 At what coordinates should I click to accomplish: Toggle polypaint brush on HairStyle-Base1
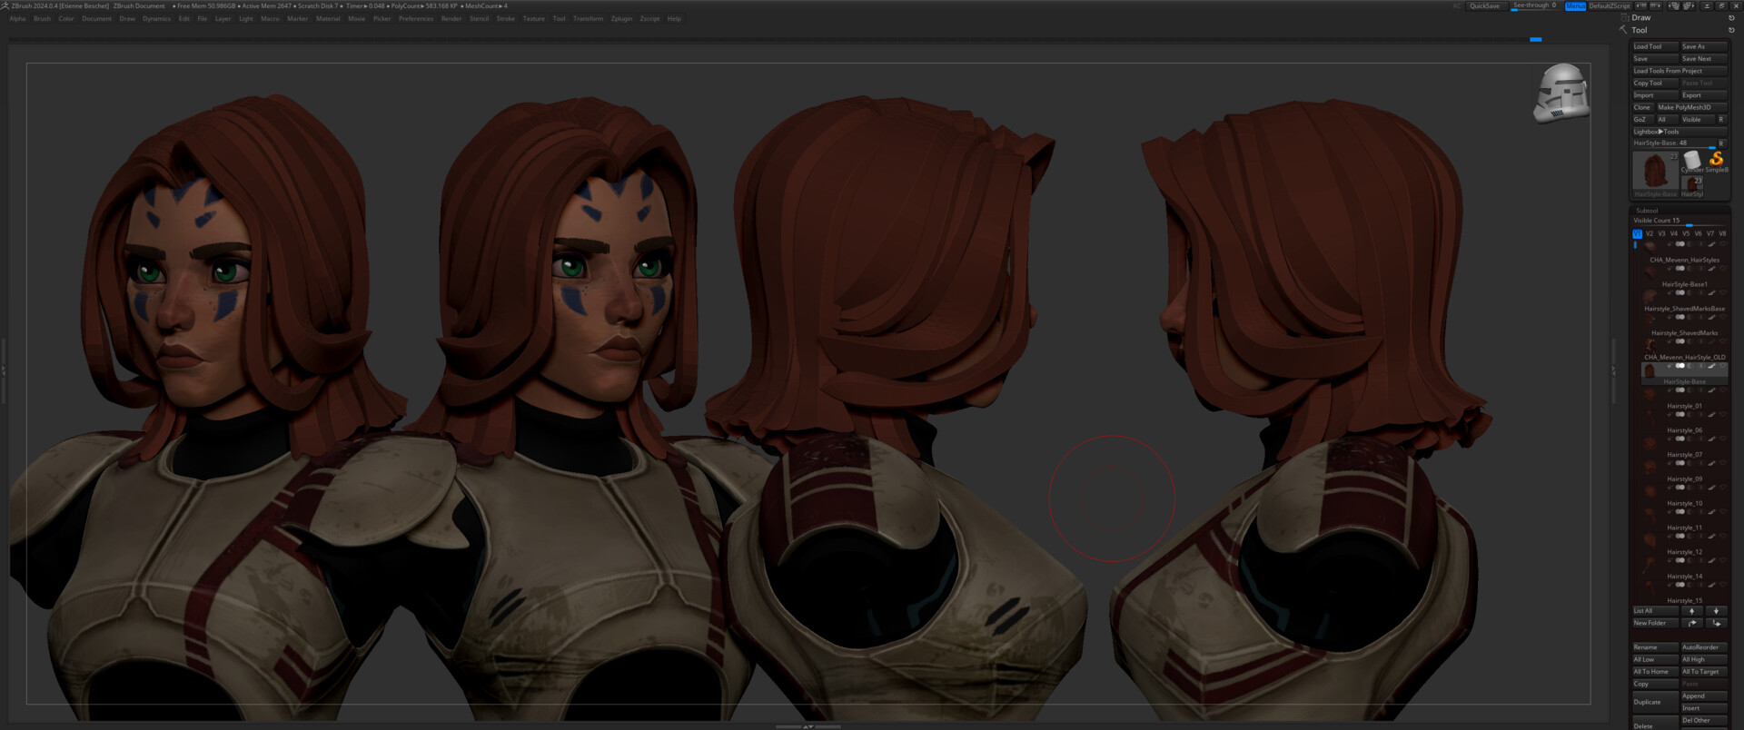point(1712,268)
